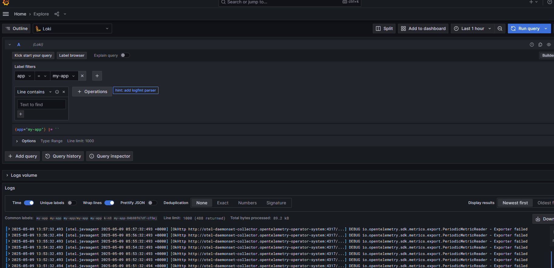The image size is (554, 268).
Task: Open the app label name dropdown
Action: pyautogui.click(x=24, y=76)
